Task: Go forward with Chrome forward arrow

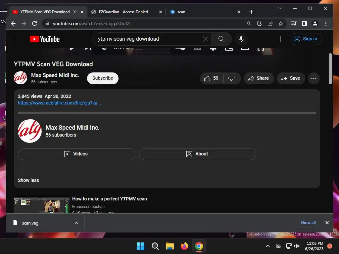Action: click(24, 23)
